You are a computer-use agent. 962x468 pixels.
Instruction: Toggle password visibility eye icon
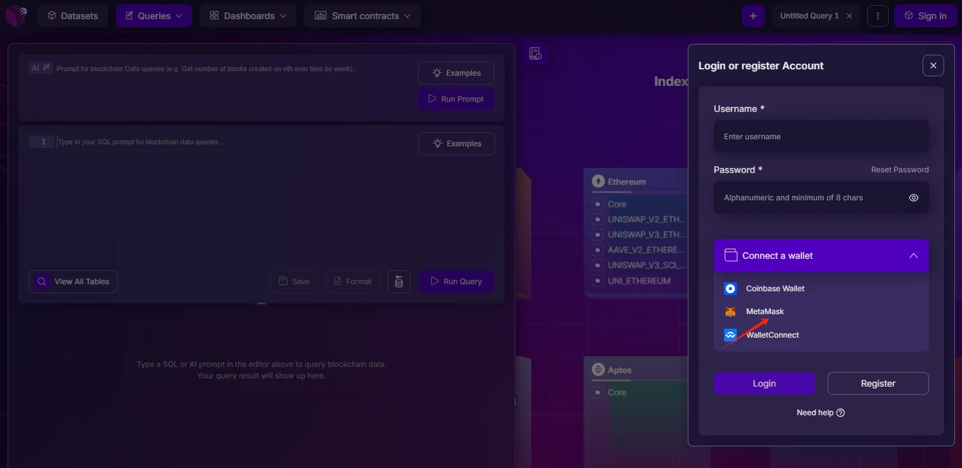coord(913,198)
